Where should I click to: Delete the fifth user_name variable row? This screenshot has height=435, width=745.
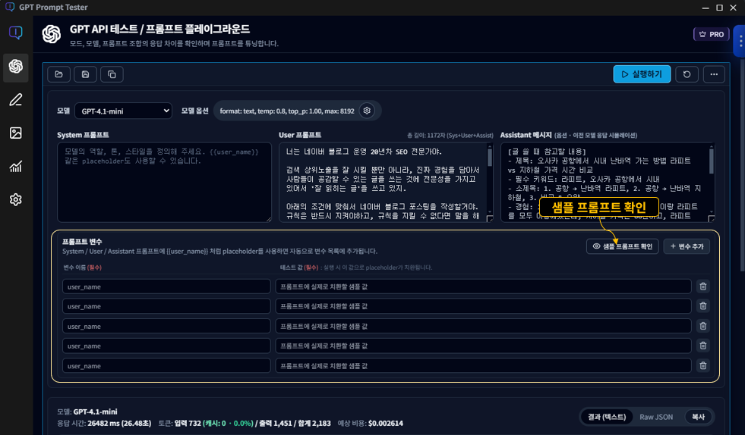(702, 365)
